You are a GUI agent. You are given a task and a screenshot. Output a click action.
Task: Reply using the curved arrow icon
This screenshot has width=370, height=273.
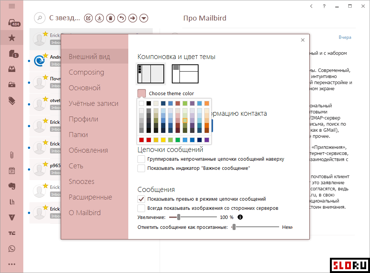click(122, 18)
